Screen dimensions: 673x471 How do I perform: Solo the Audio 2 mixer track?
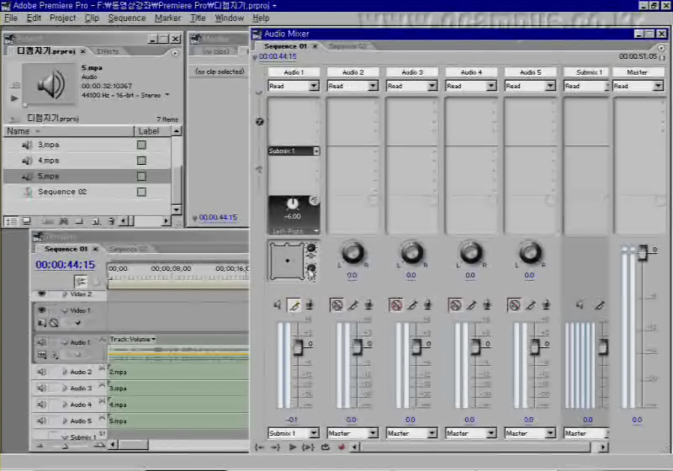[353, 305]
